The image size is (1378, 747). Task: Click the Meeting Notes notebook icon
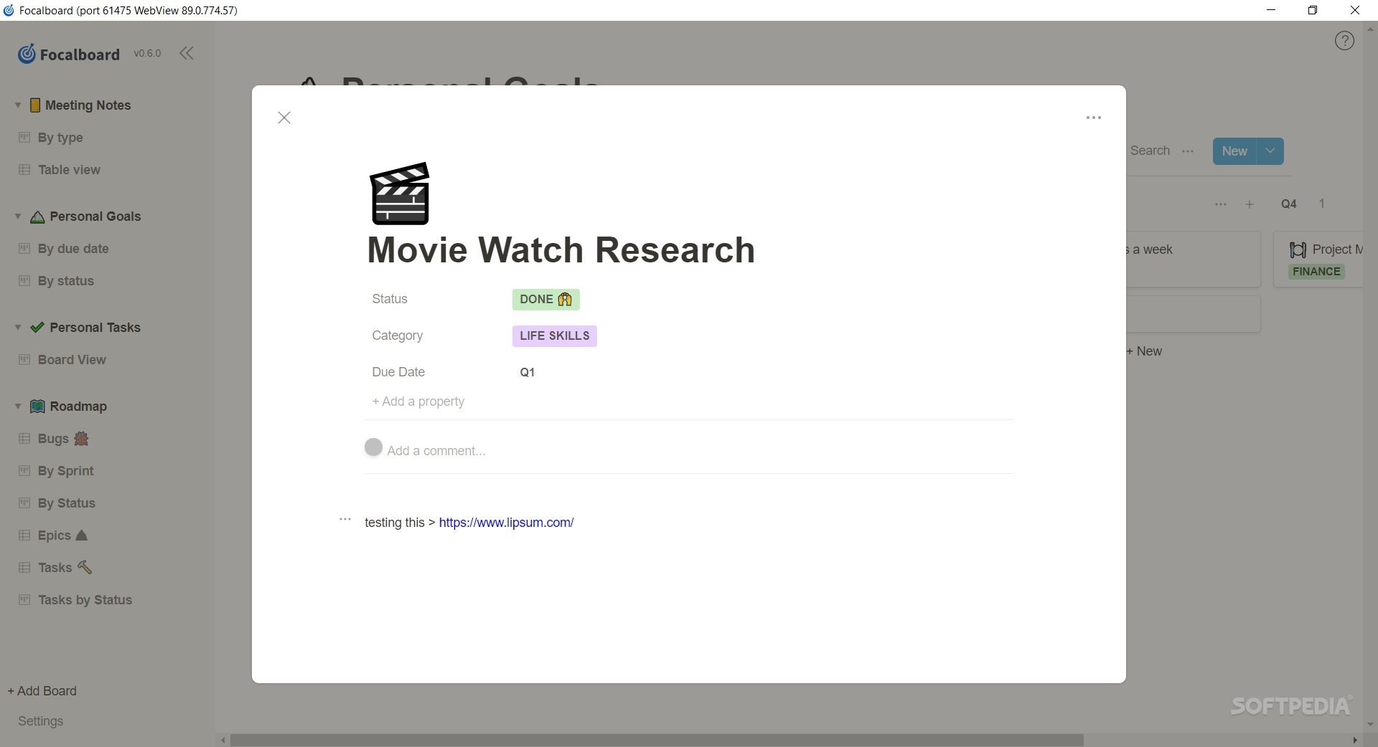[34, 105]
